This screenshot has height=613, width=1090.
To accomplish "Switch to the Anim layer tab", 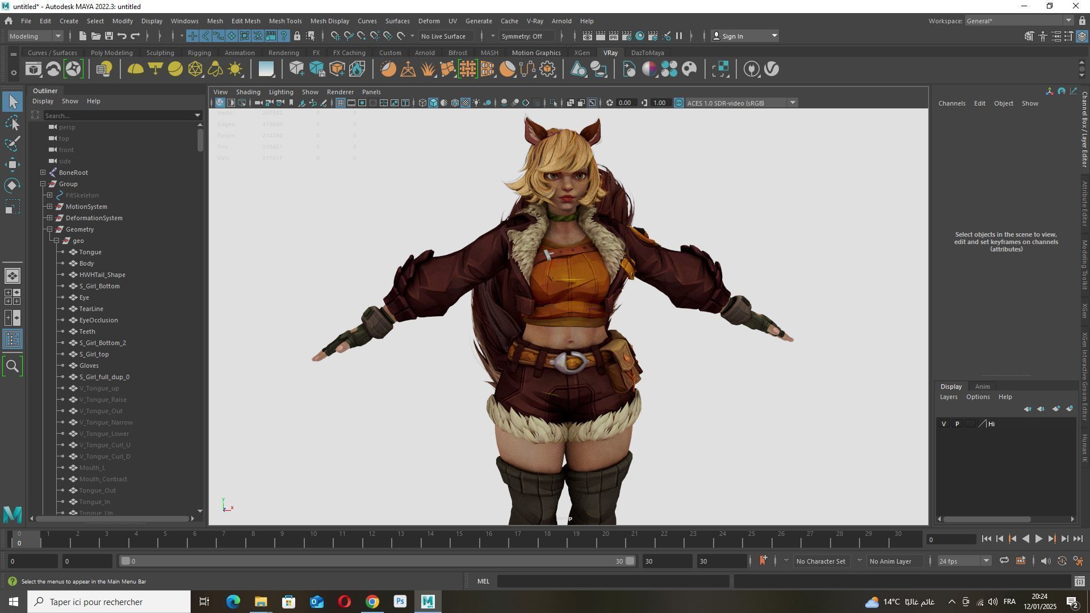I will tap(982, 387).
